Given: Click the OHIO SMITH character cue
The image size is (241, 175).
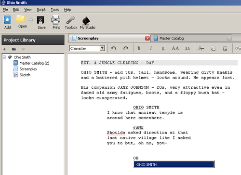Looking at the screenshot, I should [x=146, y=108].
